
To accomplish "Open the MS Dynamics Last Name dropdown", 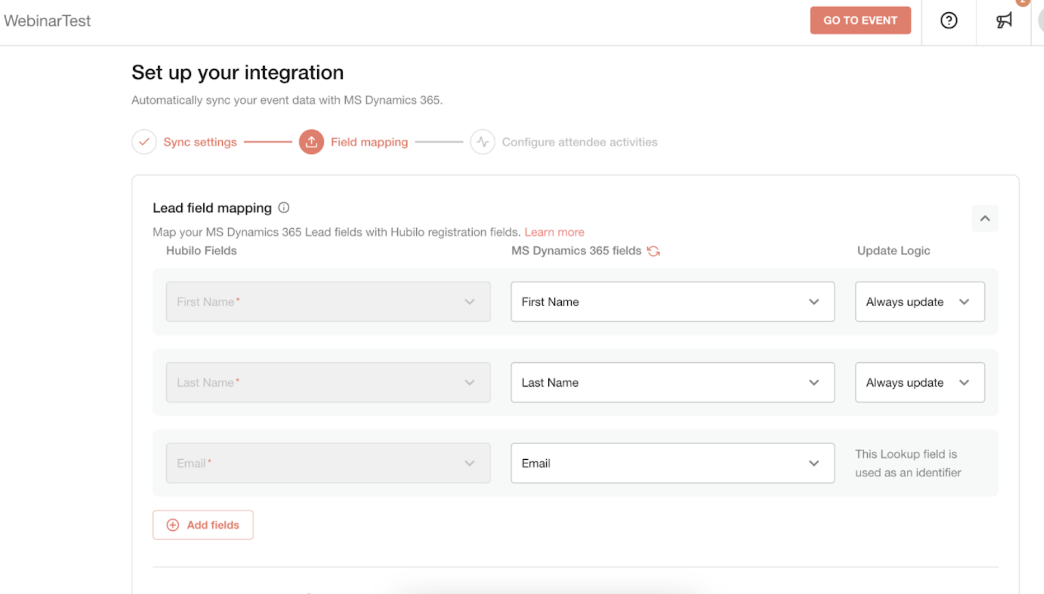I will point(673,383).
